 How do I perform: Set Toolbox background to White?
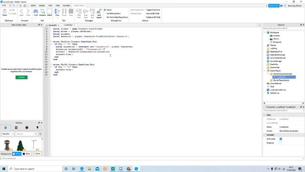17,154
